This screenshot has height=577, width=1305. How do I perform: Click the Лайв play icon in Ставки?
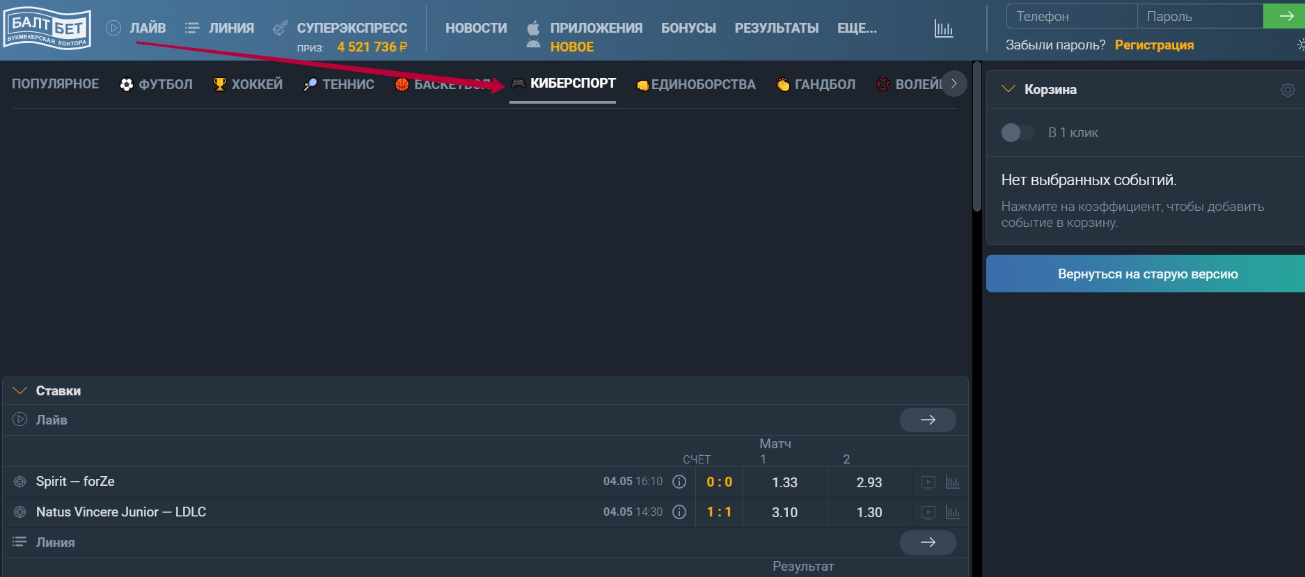pos(20,419)
